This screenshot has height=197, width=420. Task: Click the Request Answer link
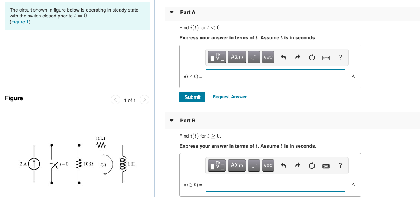tap(229, 97)
